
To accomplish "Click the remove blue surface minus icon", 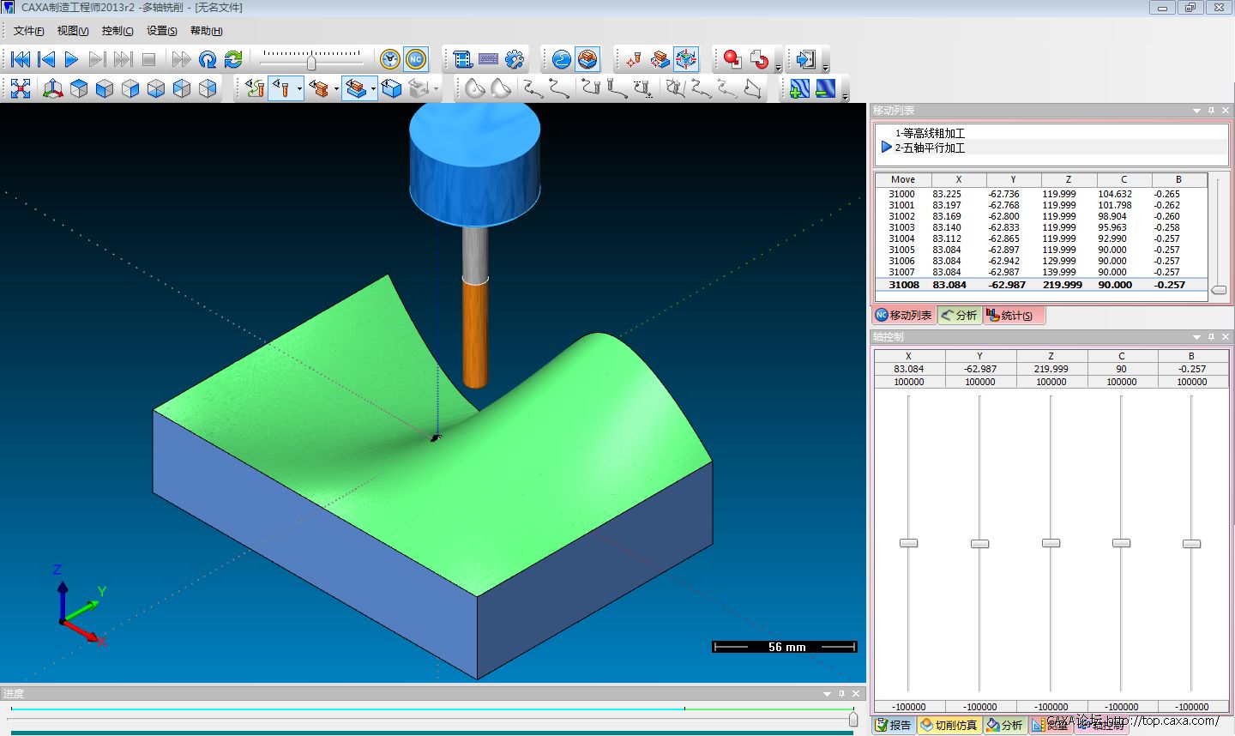I will (825, 88).
